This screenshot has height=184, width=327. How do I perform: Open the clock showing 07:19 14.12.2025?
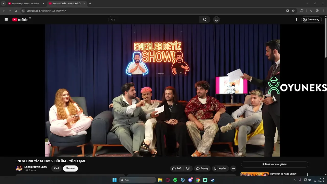click(319, 180)
